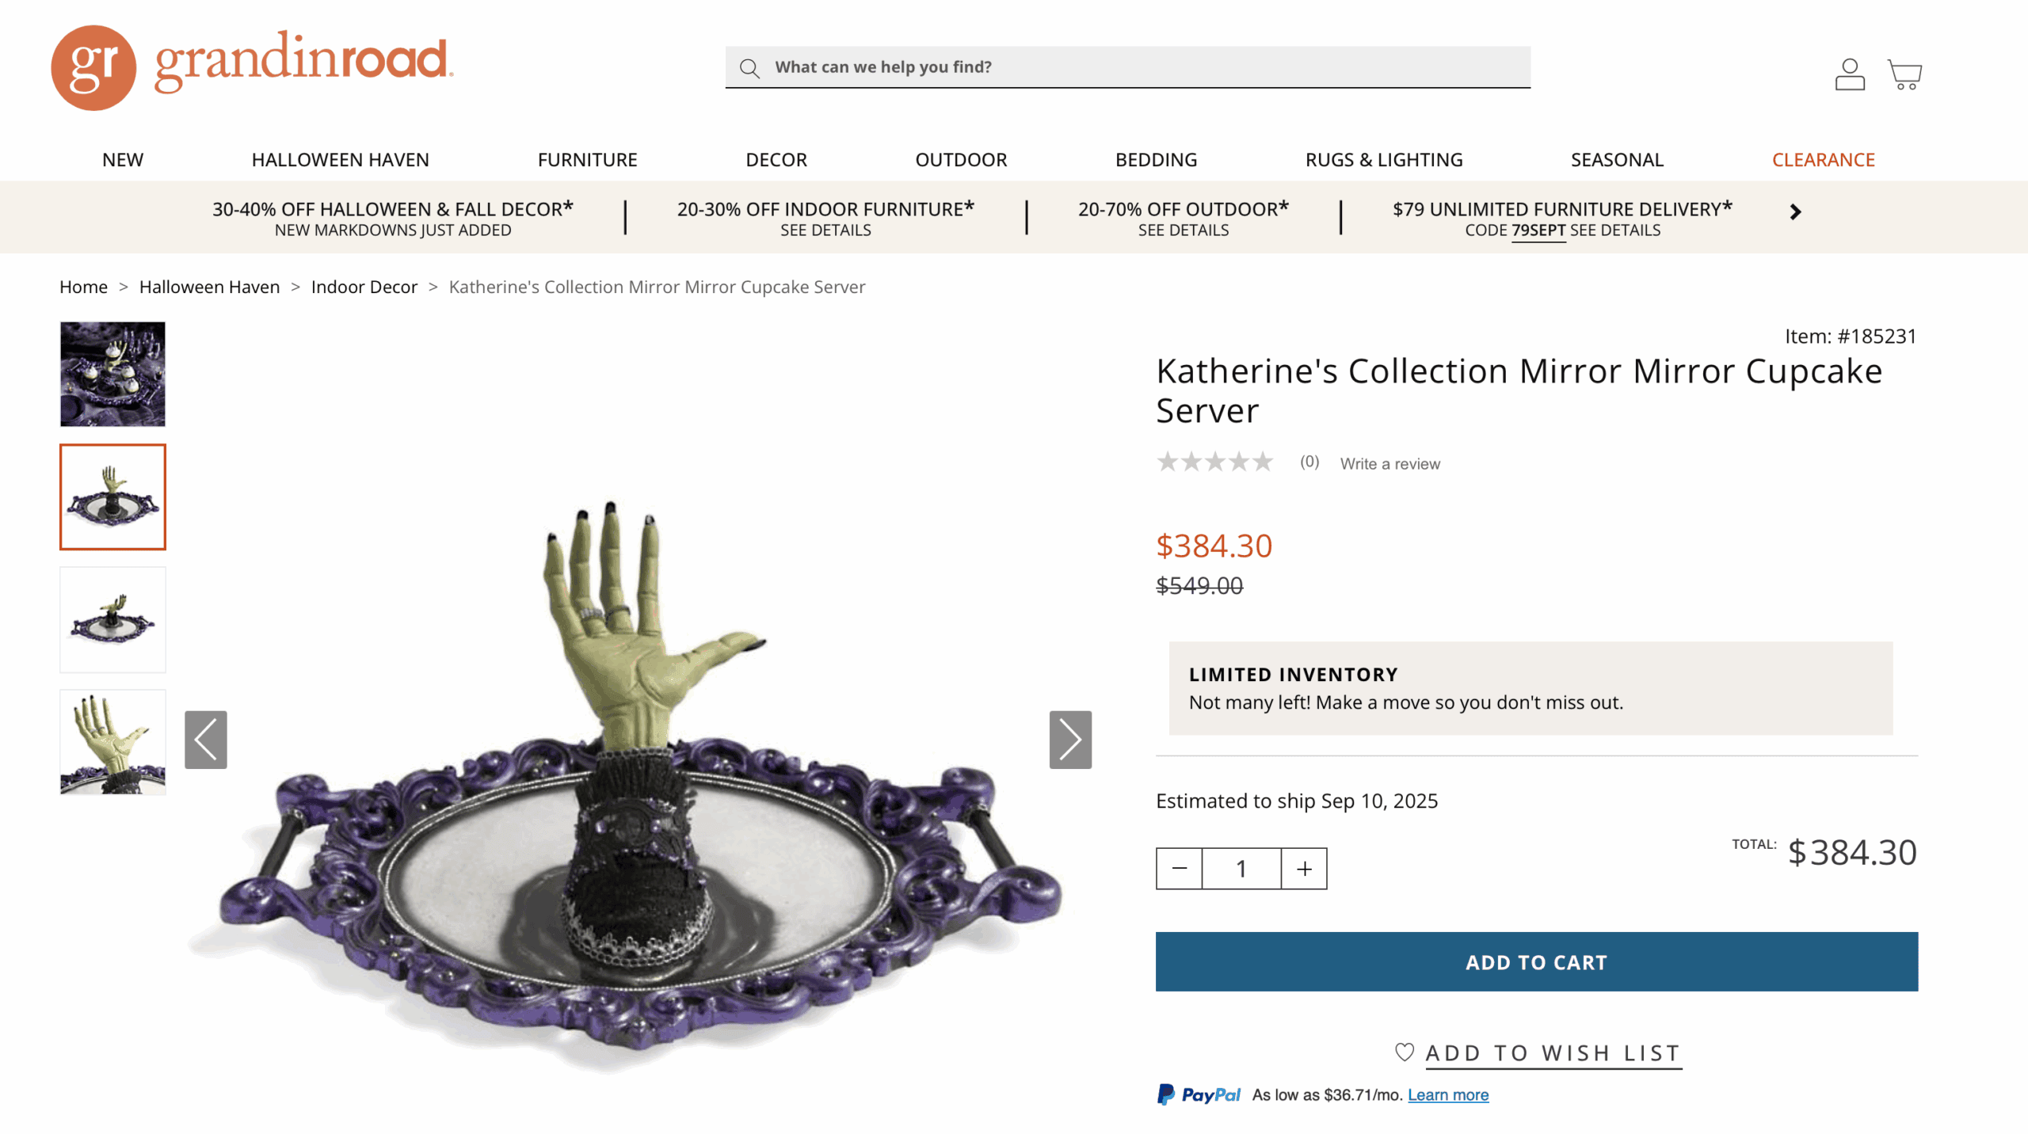This screenshot has height=1134, width=2028.
Task: Click the Write a review link
Action: click(1389, 464)
